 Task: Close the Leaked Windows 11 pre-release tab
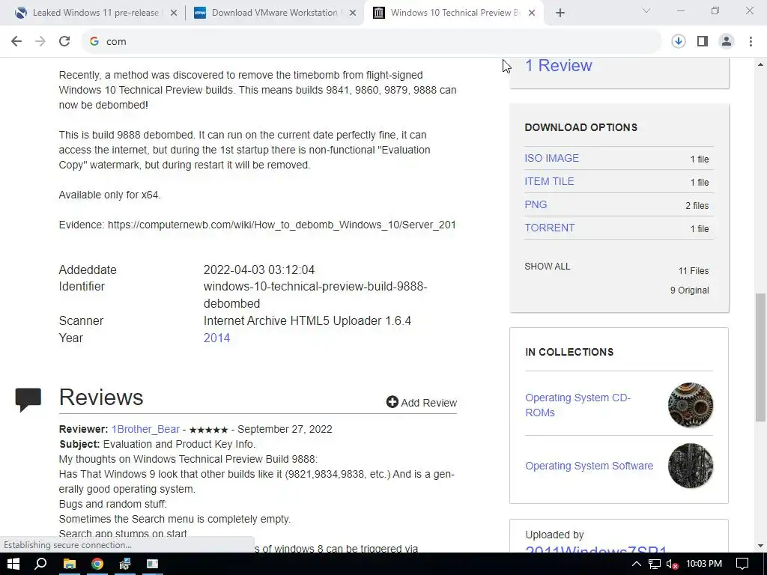coord(174,13)
